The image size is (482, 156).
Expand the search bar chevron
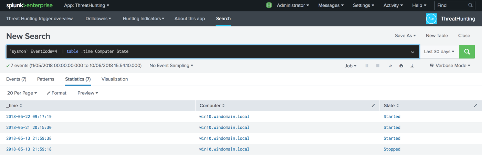[412, 52]
